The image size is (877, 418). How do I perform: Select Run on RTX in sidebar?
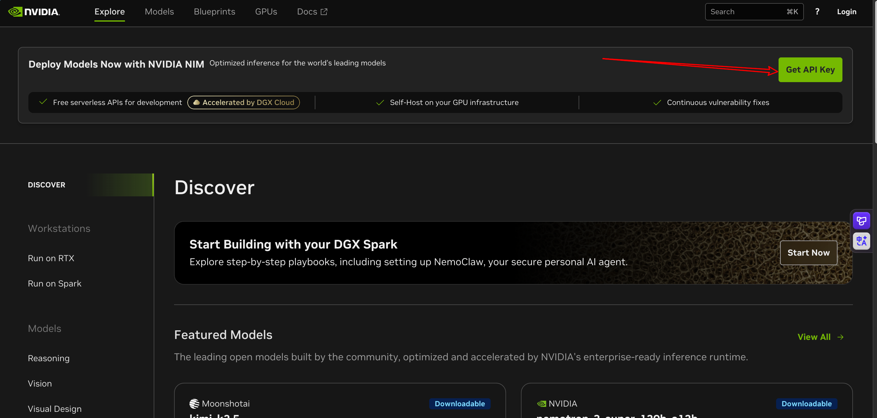[51, 258]
